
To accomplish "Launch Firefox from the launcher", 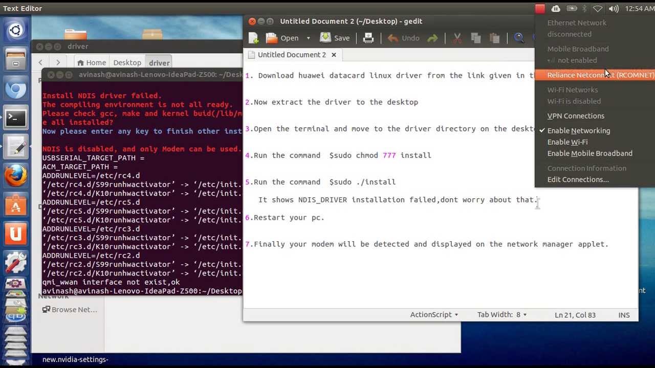I will point(15,177).
